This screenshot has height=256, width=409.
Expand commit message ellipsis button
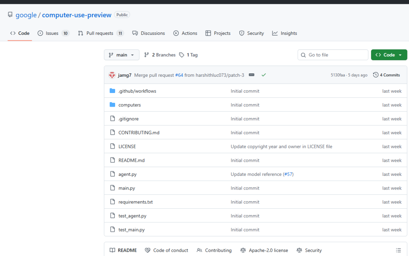point(251,75)
